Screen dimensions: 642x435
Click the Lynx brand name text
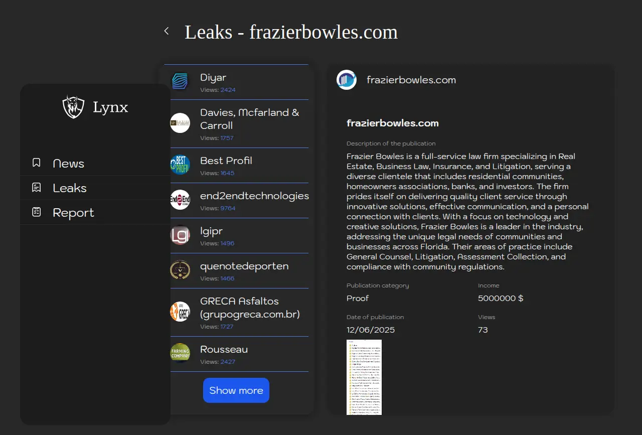point(110,107)
